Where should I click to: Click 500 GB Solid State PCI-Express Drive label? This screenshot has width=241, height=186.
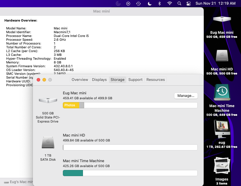coord(48,117)
